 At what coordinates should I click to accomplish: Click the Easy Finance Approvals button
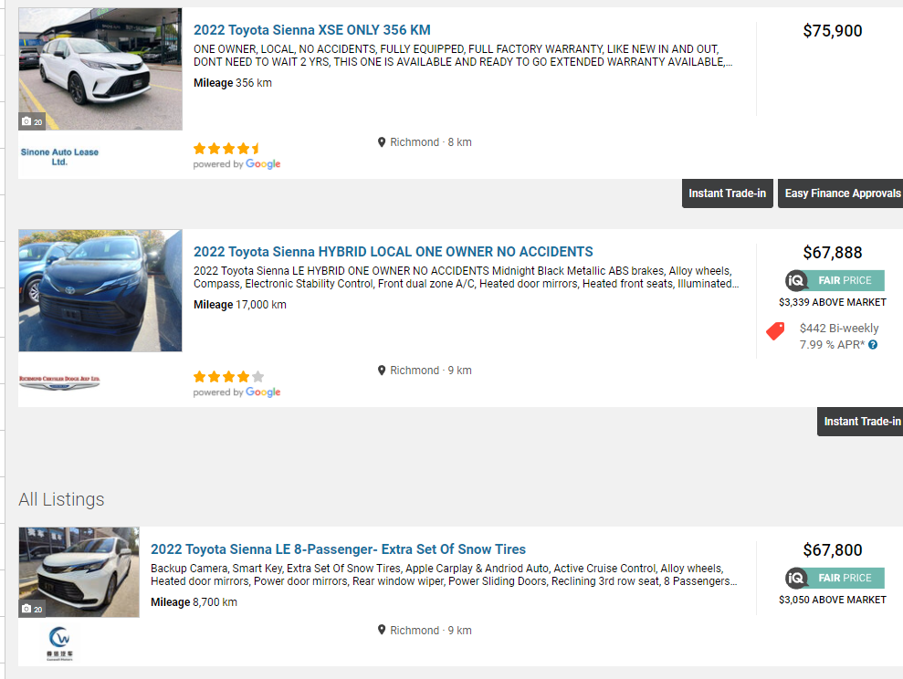[841, 193]
